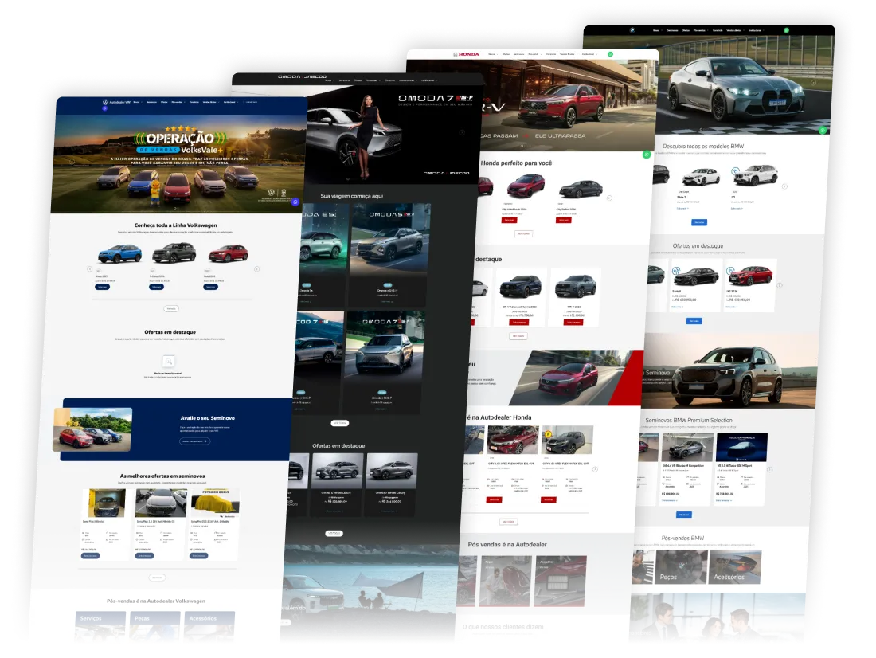Open the WhatsApp chat bubble on the VW hero banner
Screen dimensions: 876x658
tap(295, 202)
